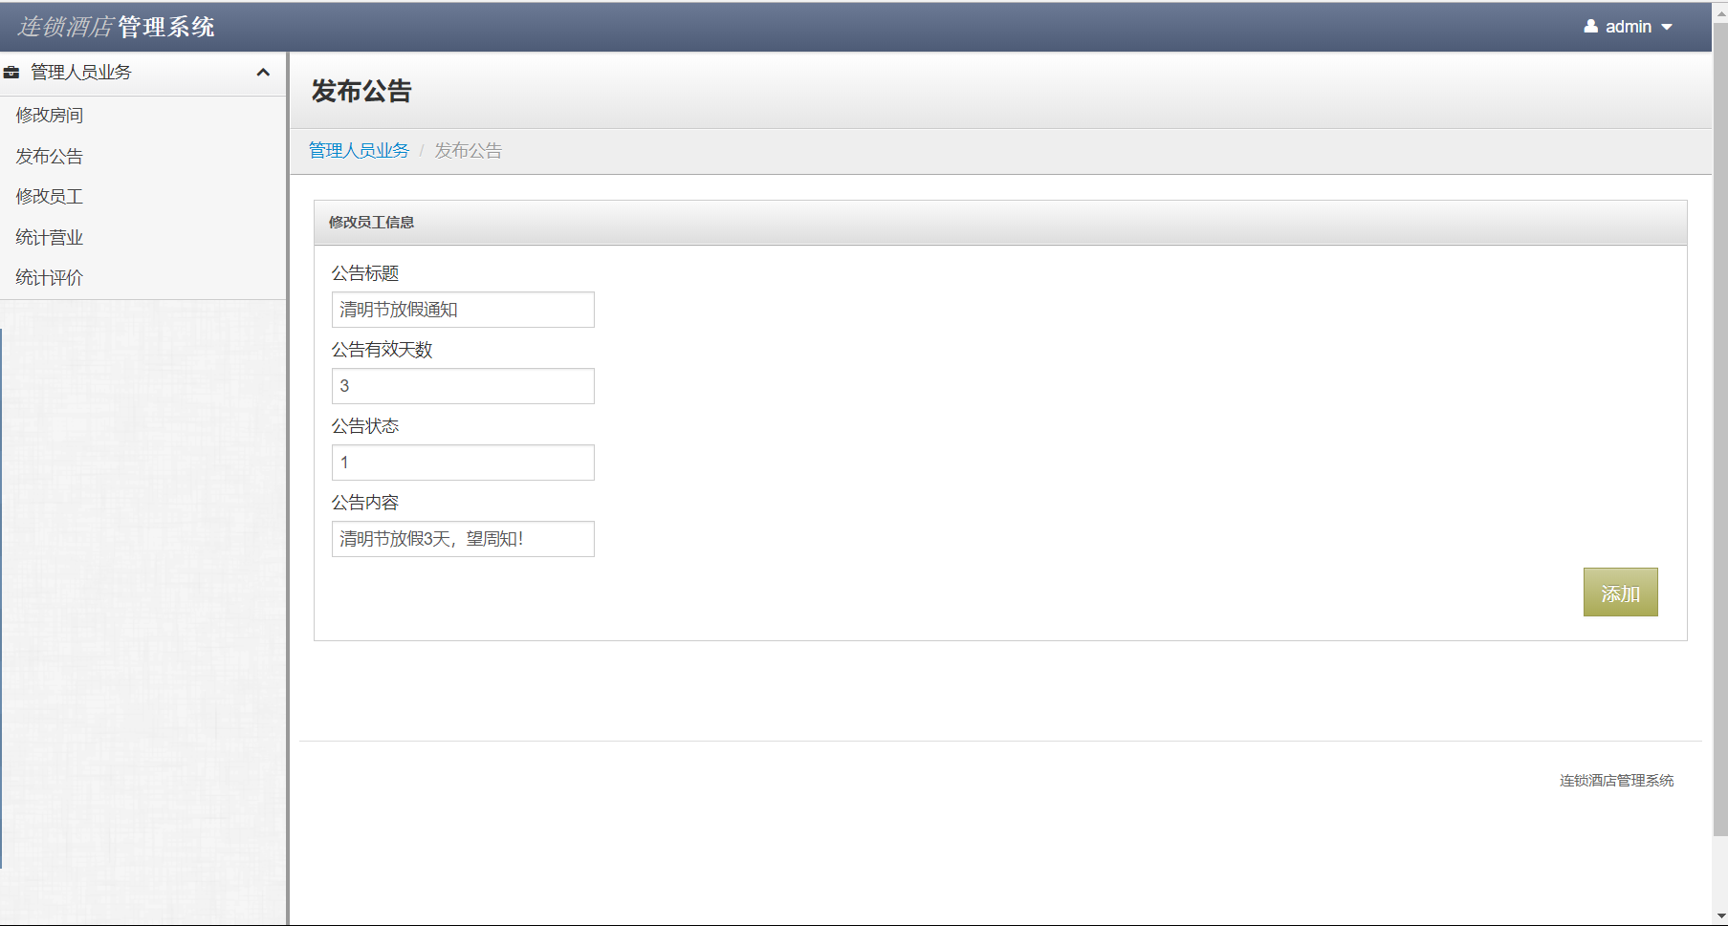Navigate to 统计营业
The image size is (1728, 926).
point(49,236)
